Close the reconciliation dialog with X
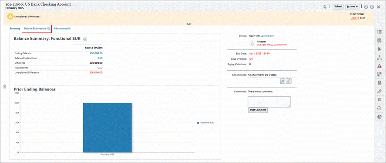 click(x=379, y=7)
